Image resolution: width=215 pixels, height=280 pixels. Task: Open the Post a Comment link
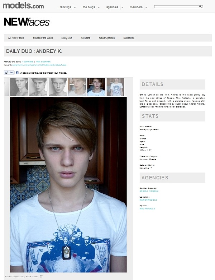[43, 61]
